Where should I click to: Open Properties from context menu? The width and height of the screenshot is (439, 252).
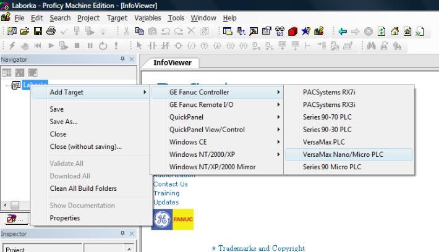tap(90, 218)
